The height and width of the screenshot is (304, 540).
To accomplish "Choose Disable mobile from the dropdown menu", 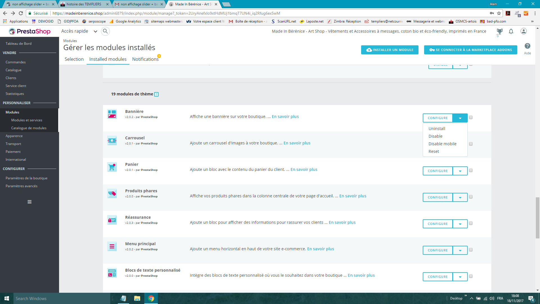I will pyautogui.click(x=442, y=144).
